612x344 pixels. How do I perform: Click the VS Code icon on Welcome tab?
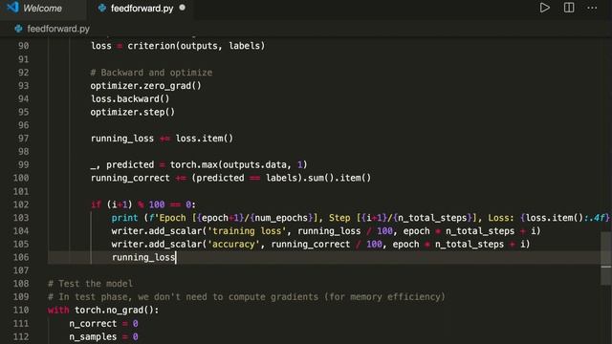coord(12,7)
